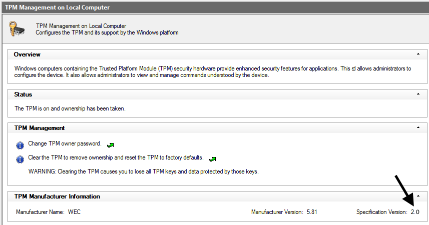
Task: Click info icon beside Change TPM owner password
Action: 20,145
